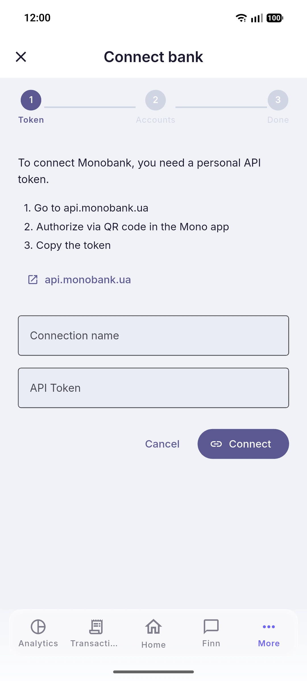Tap the More three-dots icon
This screenshot has width=307, height=681.
(x=269, y=627)
